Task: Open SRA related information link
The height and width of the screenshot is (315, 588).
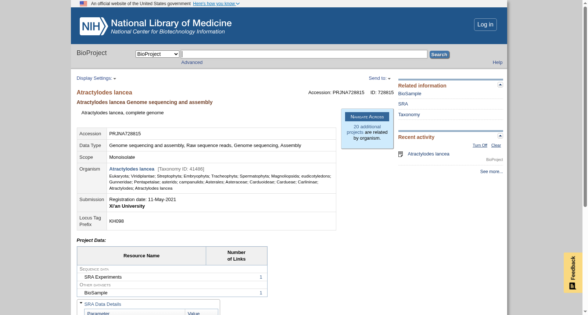Action: [x=403, y=104]
